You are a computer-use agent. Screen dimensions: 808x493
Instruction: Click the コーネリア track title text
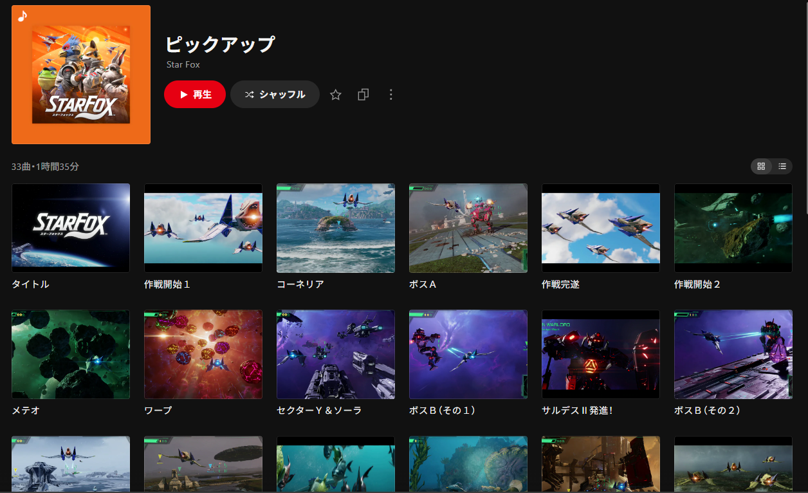[x=300, y=284]
